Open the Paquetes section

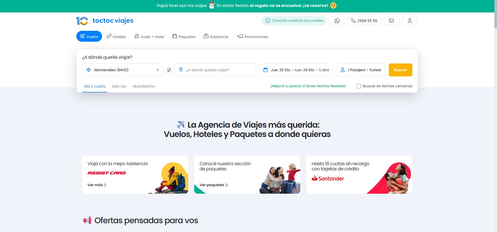pyautogui.click(x=184, y=37)
